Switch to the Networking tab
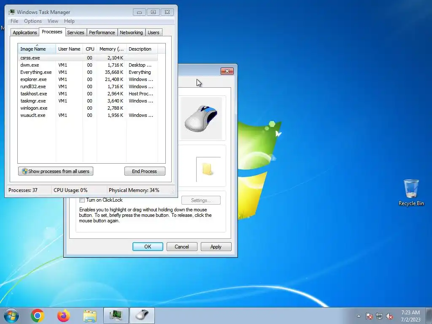This screenshot has width=432, height=324. pos(131,32)
